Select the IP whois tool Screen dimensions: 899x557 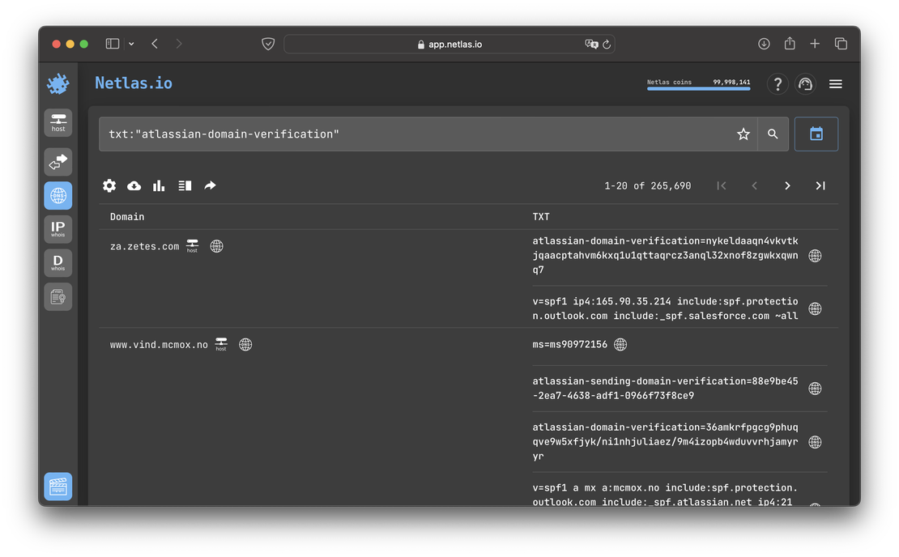(58, 229)
